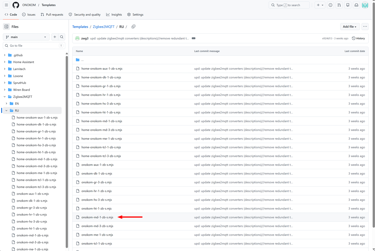Open the commit History button
Screen dimensions: 375x251
pyautogui.click(x=358, y=38)
